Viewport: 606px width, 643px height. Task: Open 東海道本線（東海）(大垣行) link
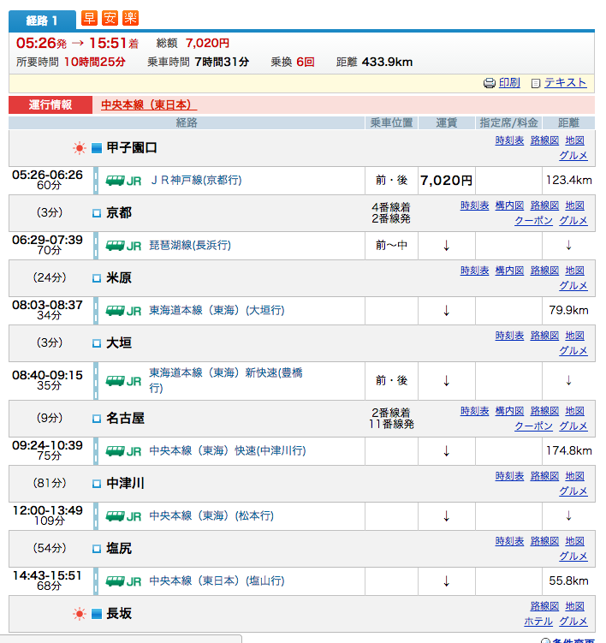[217, 310]
